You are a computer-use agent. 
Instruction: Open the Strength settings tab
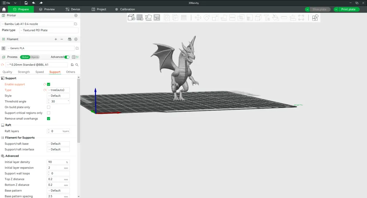tap(23, 72)
